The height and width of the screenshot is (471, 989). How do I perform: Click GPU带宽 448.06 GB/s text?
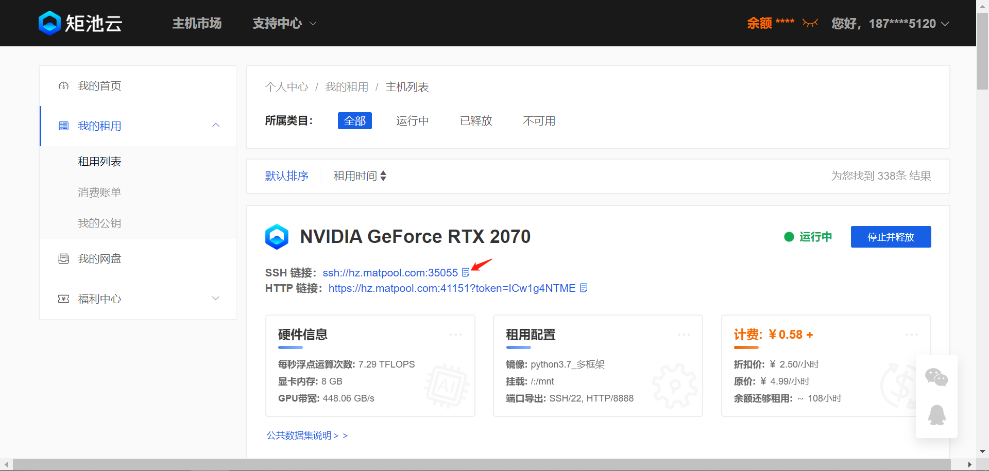[326, 398]
